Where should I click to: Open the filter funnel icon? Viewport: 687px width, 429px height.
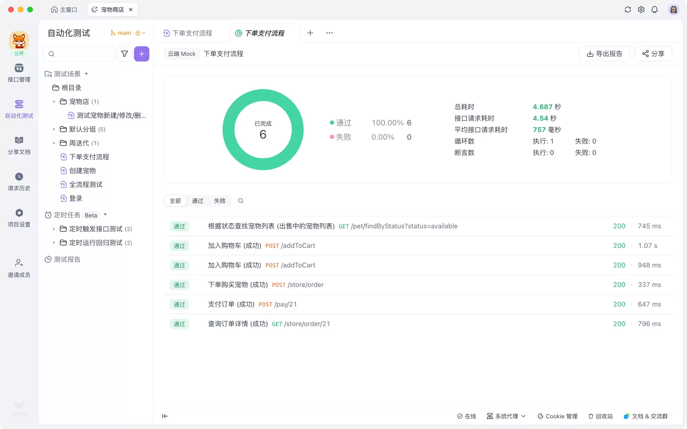(x=124, y=54)
